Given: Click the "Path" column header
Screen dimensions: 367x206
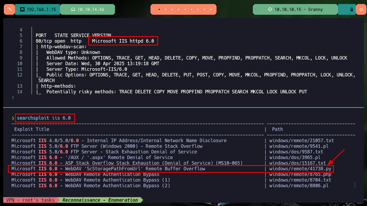Looking at the screenshot, I should pos(278,129).
